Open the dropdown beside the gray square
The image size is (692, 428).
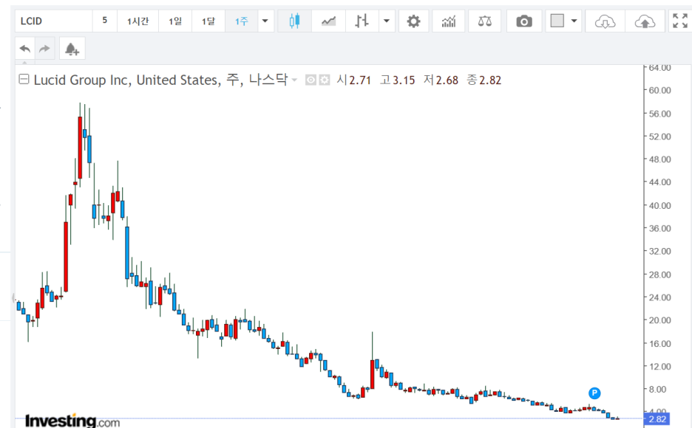(574, 21)
